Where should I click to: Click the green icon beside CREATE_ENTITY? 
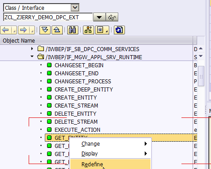[49, 97]
